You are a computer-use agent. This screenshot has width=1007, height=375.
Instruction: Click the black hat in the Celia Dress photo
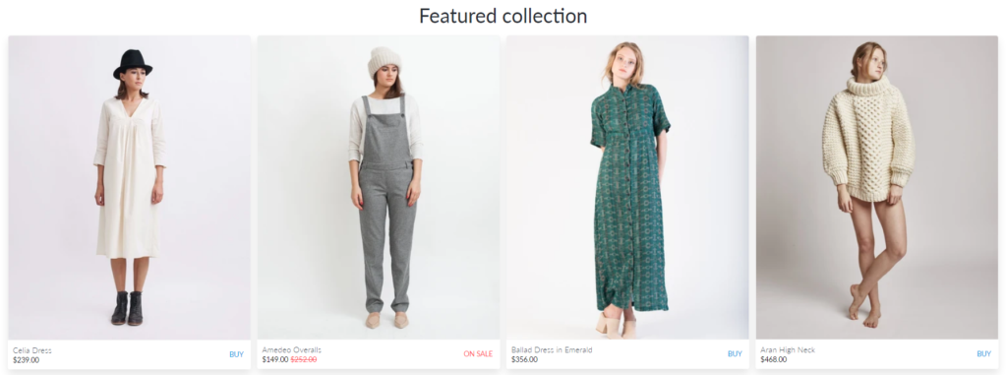coord(133,63)
